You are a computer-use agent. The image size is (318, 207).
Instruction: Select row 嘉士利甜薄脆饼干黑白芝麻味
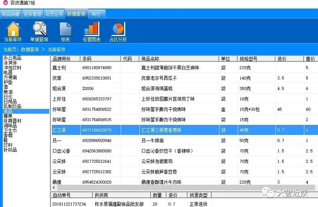pos(185,68)
